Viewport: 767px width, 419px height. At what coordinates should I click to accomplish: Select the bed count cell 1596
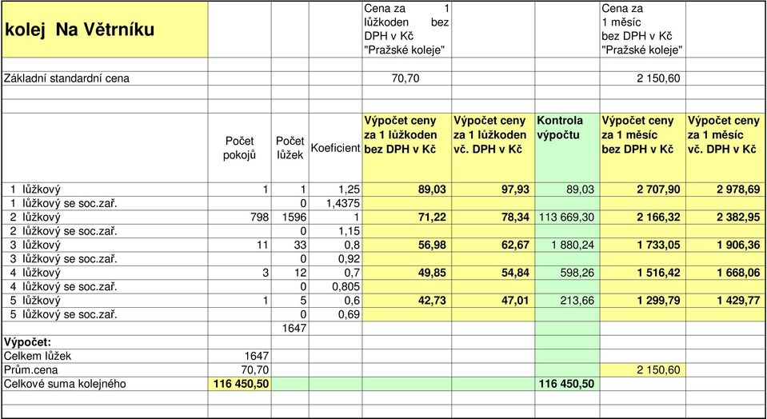(290, 217)
